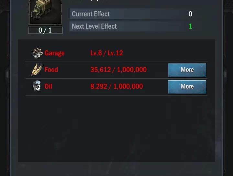This screenshot has height=176, width=233.
Task: Tap the Current Effect value 0
Action: point(190,14)
